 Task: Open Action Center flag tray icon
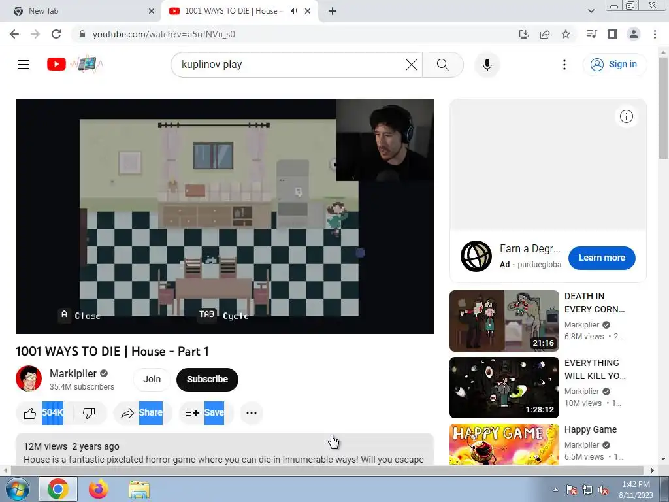pos(572,490)
